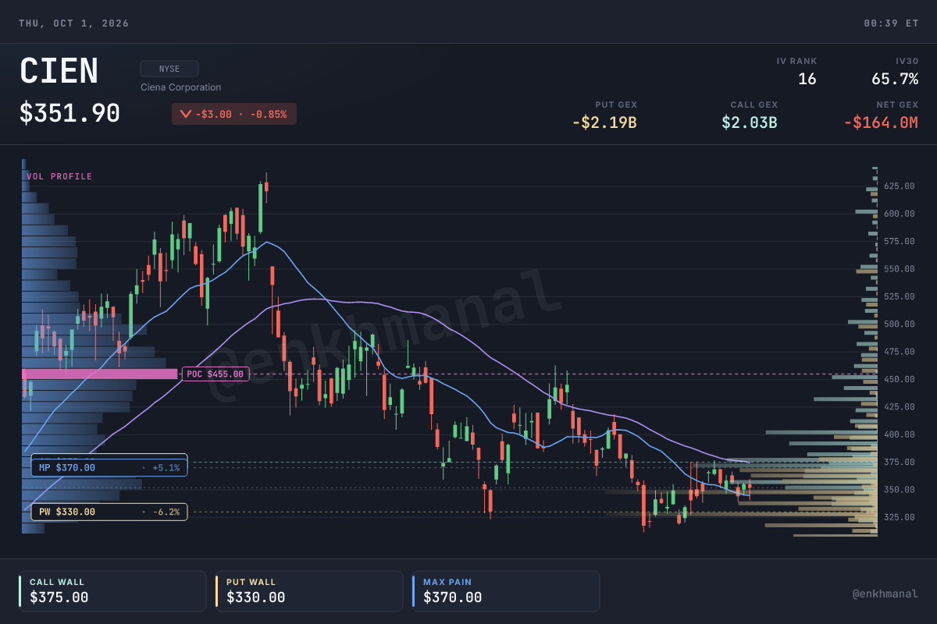Viewport: 937px width, 624px height.
Task: Click the 575.00 price axis label
Action: [899, 241]
